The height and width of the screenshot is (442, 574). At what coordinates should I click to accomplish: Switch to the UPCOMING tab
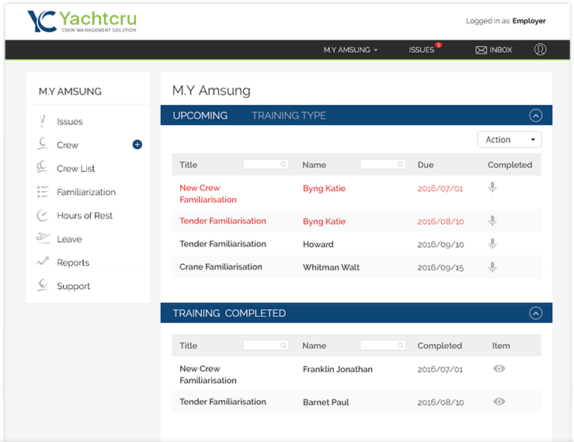click(x=200, y=116)
